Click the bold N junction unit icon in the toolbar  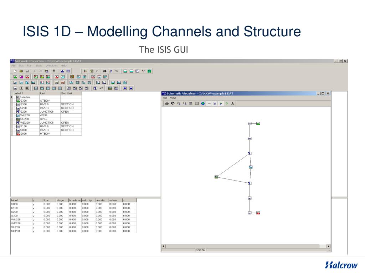95,88
